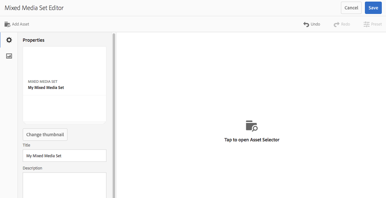Viewport: 386px width, 198px height.
Task: Click the Undo arrow icon
Action: coord(306,24)
